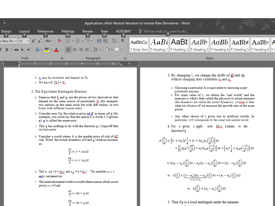Open the Layout tab
Screen dimensions: 275x206
click(x=24, y=31)
